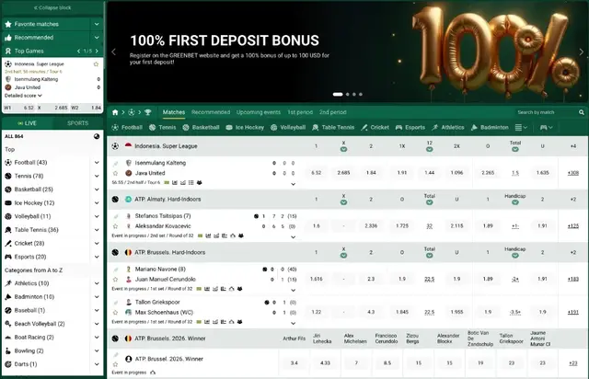This screenshot has height=379, width=589.
Task: Open the Upcoming events tab
Action: coord(259,112)
